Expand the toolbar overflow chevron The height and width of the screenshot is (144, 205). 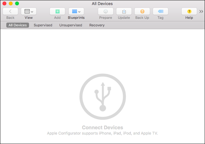201,12
